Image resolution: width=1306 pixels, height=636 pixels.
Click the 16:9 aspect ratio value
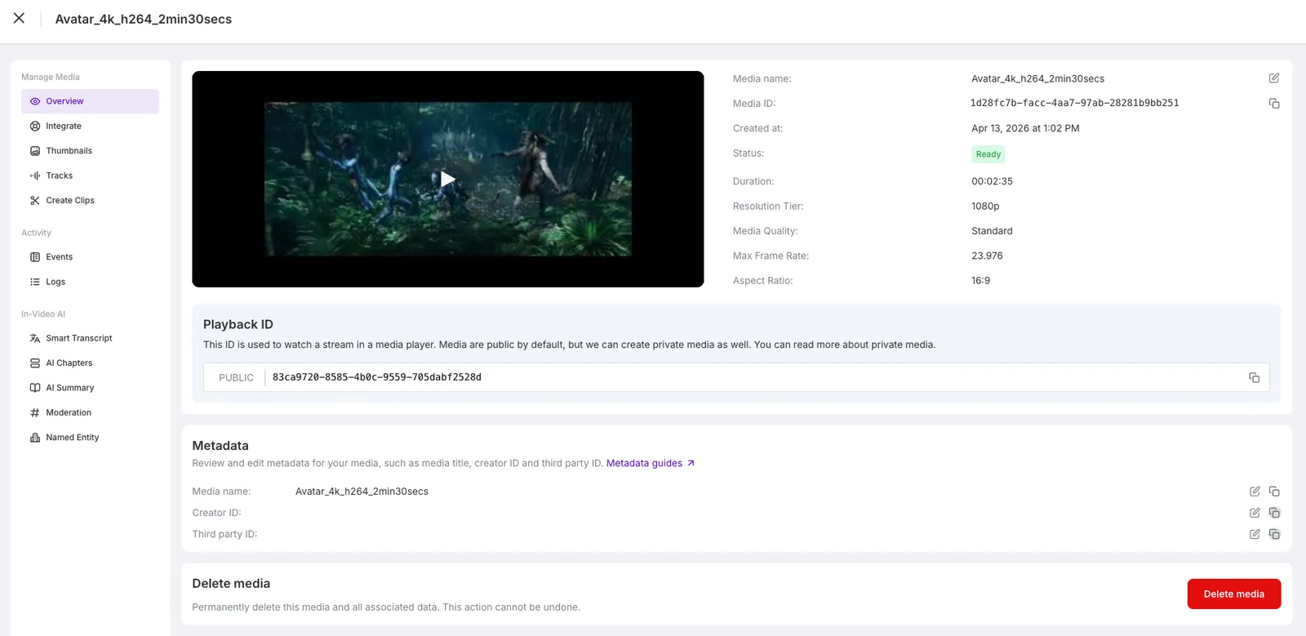pos(980,281)
